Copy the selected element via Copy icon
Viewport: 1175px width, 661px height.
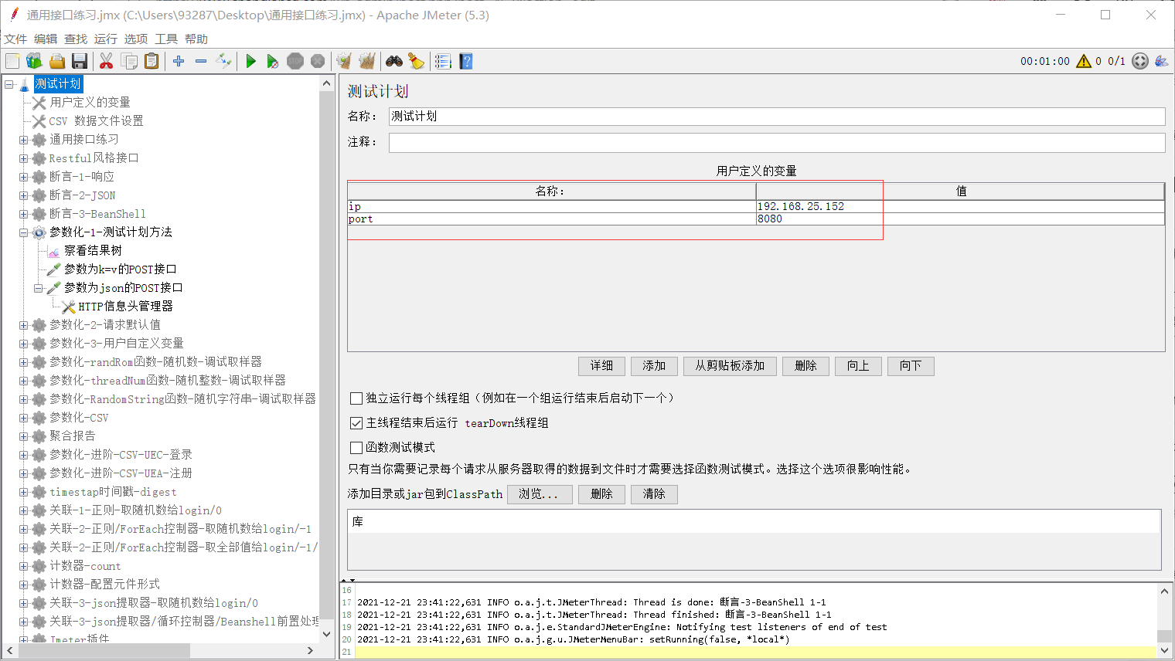[129, 61]
